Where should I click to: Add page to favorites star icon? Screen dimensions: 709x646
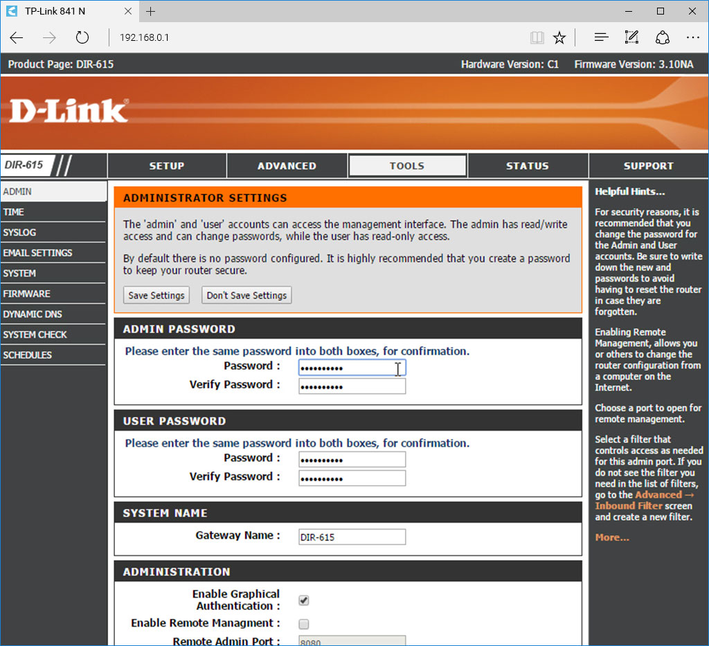click(559, 37)
